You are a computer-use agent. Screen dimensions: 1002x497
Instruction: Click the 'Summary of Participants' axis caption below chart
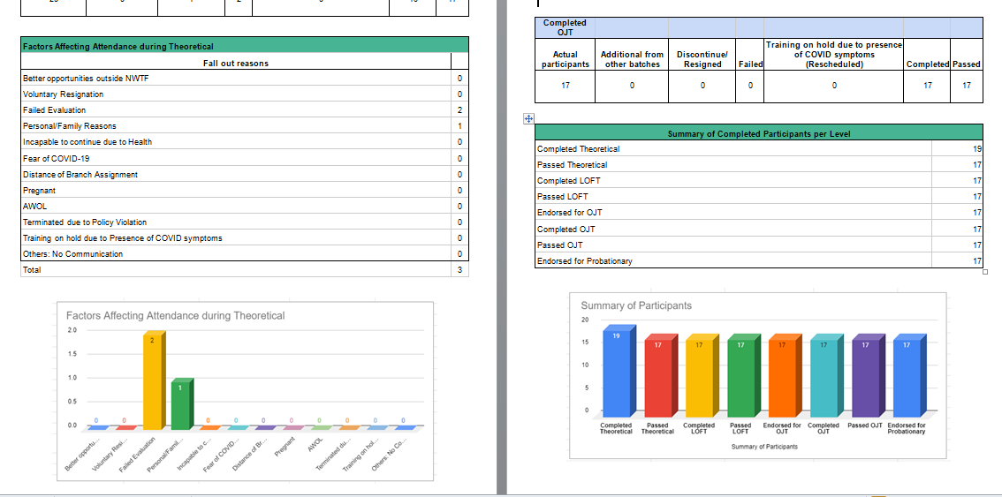(x=764, y=447)
